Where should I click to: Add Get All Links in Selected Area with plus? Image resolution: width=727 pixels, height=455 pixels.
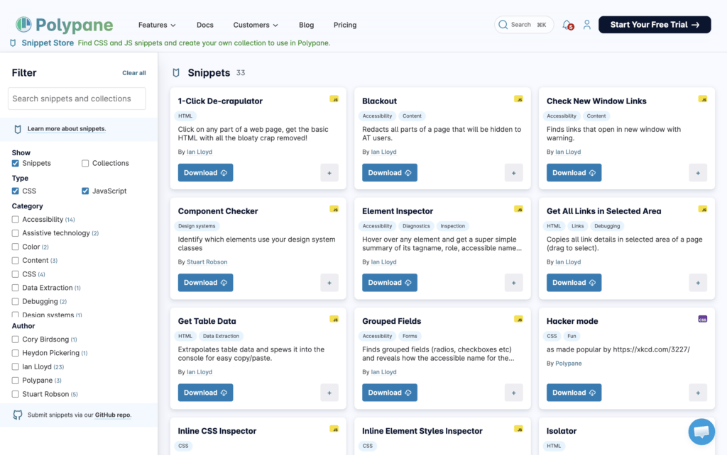coord(698,282)
